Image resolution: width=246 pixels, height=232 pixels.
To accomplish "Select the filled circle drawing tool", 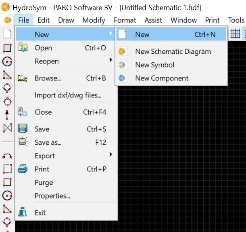I will [7, 61].
